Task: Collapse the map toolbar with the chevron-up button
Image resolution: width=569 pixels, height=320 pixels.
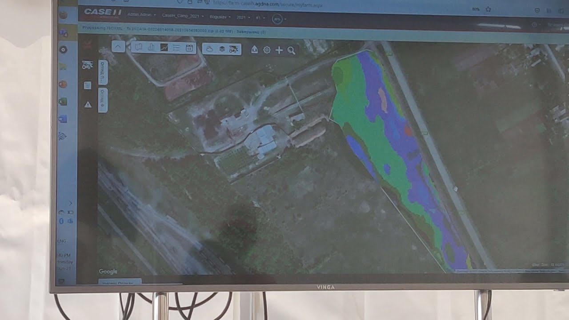Action: (118, 46)
